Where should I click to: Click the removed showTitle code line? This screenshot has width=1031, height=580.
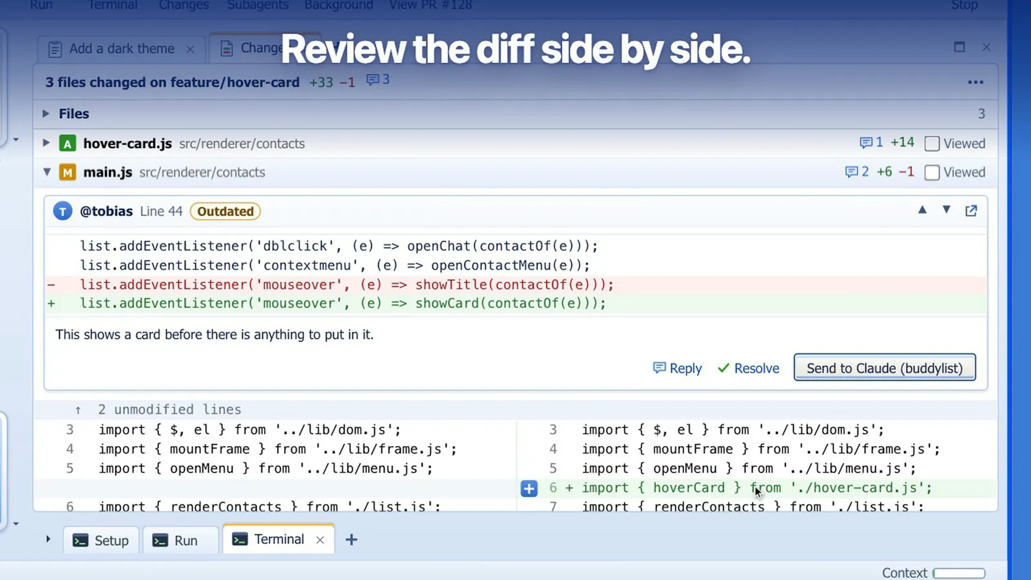point(515,285)
